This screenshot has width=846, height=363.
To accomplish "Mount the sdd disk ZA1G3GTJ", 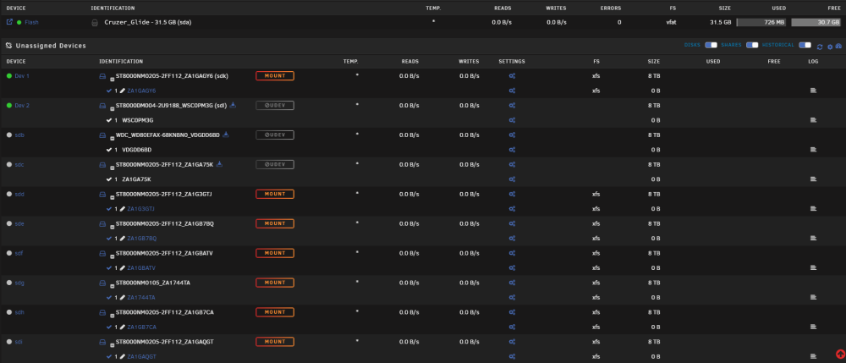I will click(x=275, y=194).
